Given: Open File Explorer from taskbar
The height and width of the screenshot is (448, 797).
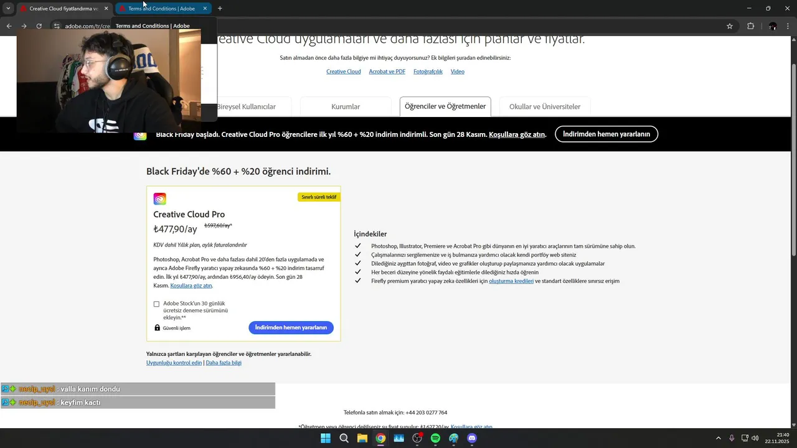Looking at the screenshot, I should pos(362,438).
